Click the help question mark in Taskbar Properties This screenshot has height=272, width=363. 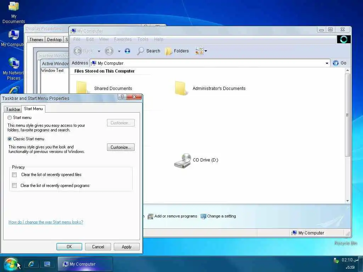pos(122,97)
